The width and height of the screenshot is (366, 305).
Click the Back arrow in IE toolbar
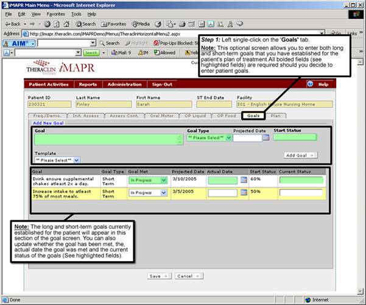[13, 24]
